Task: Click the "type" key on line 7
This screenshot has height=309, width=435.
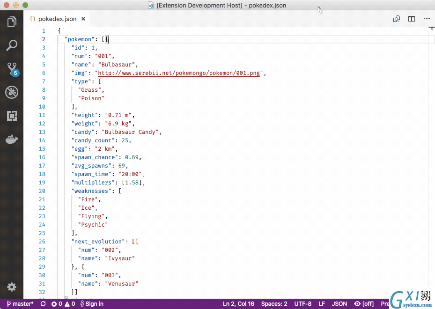Action: [x=81, y=81]
